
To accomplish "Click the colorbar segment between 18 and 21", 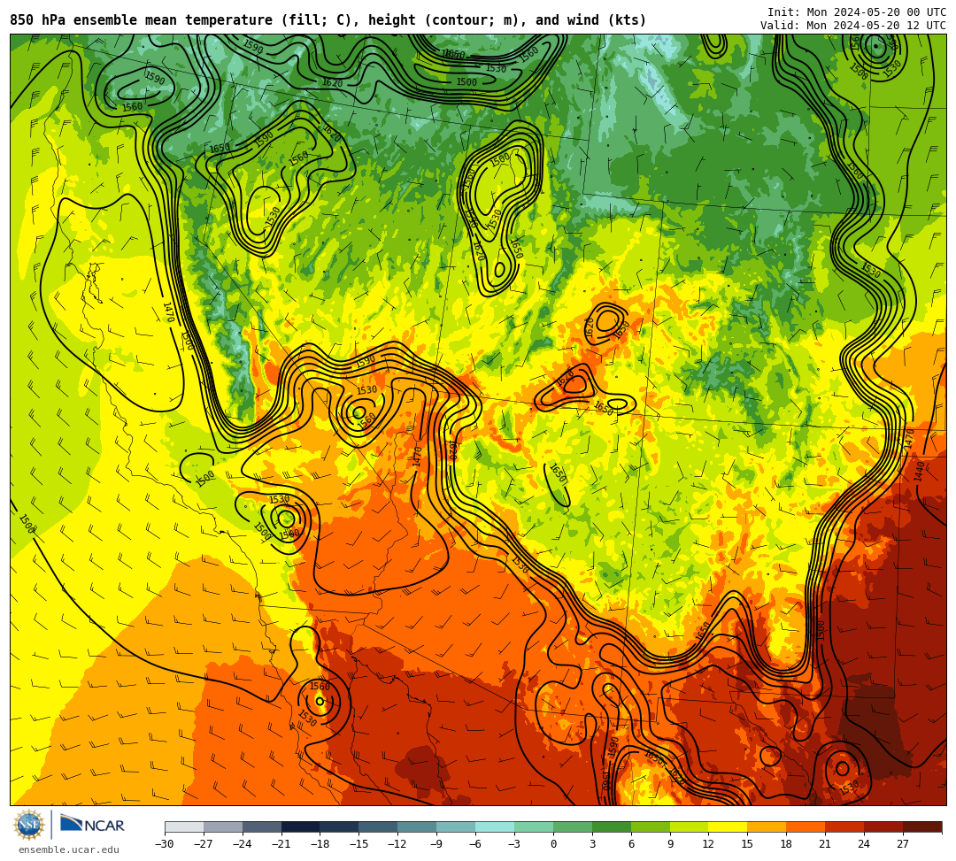I will click(806, 826).
